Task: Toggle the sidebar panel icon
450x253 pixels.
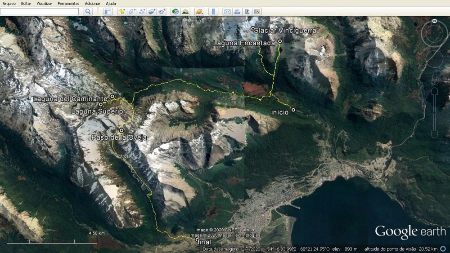Action: pyautogui.click(x=108, y=12)
